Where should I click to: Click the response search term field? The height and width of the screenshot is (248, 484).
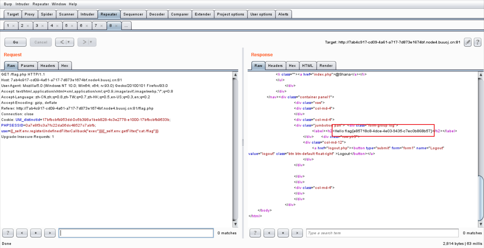click(382, 233)
